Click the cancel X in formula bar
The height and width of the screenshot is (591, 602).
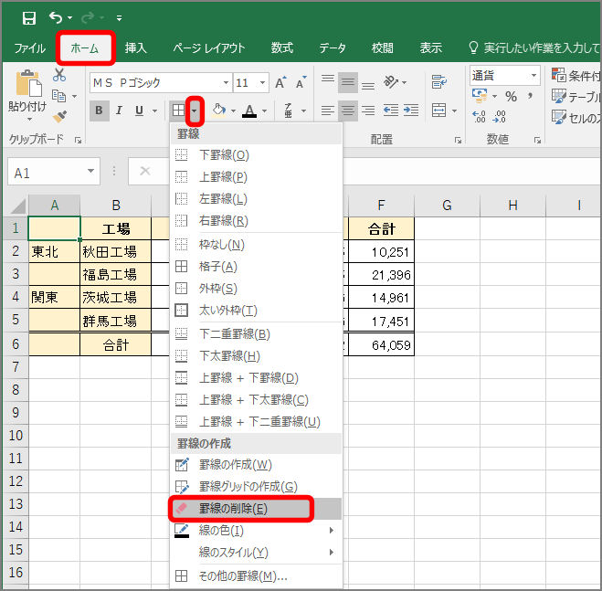[x=145, y=171]
